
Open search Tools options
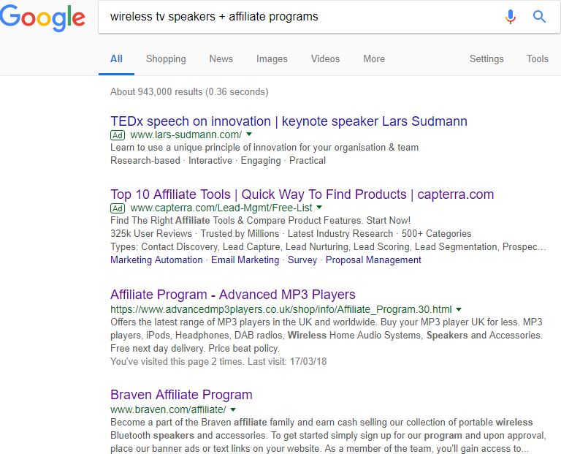537,59
